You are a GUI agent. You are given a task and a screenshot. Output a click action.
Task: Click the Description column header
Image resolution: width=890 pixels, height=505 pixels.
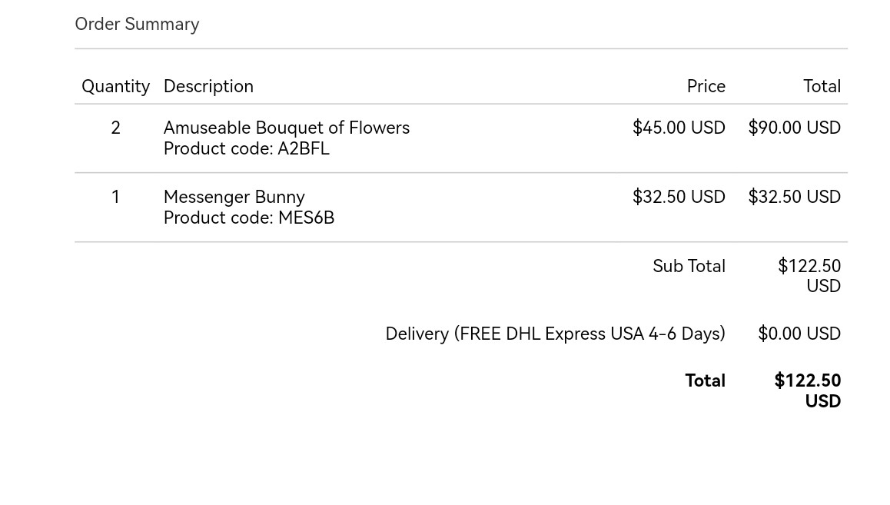pyautogui.click(x=208, y=86)
